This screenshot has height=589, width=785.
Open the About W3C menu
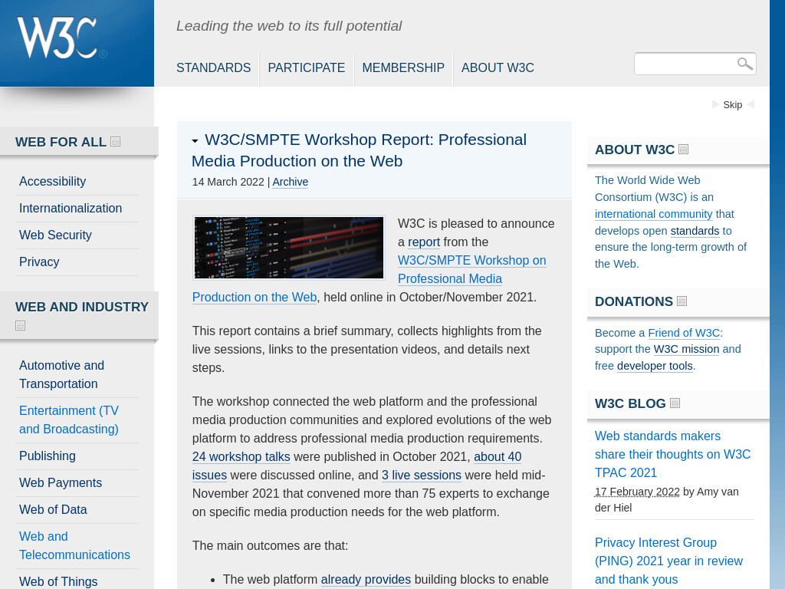498,67
